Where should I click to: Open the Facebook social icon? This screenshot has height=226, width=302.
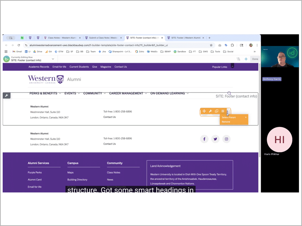(x=204, y=139)
